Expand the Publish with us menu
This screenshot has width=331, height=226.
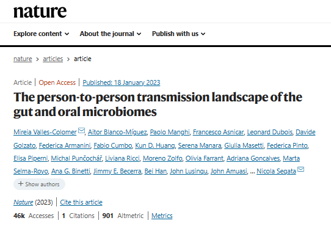(x=178, y=34)
